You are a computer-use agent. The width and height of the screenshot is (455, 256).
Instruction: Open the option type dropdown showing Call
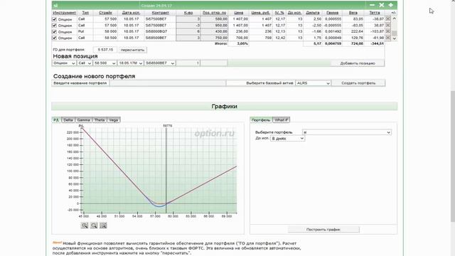85,63
